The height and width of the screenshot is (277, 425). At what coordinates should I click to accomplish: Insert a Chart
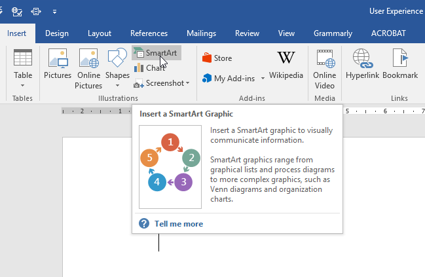point(149,67)
